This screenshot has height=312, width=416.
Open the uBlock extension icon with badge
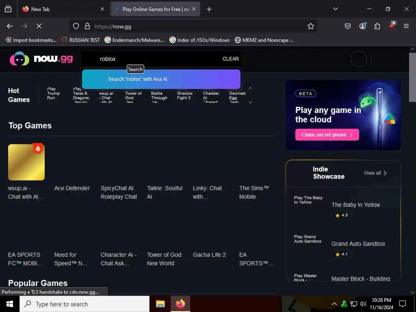point(392,26)
